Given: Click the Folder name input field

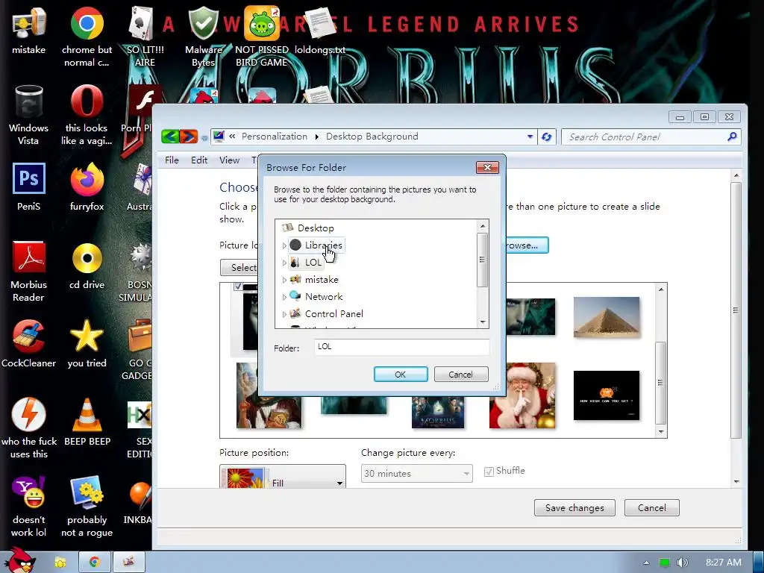Looking at the screenshot, I should pyautogui.click(x=401, y=347).
